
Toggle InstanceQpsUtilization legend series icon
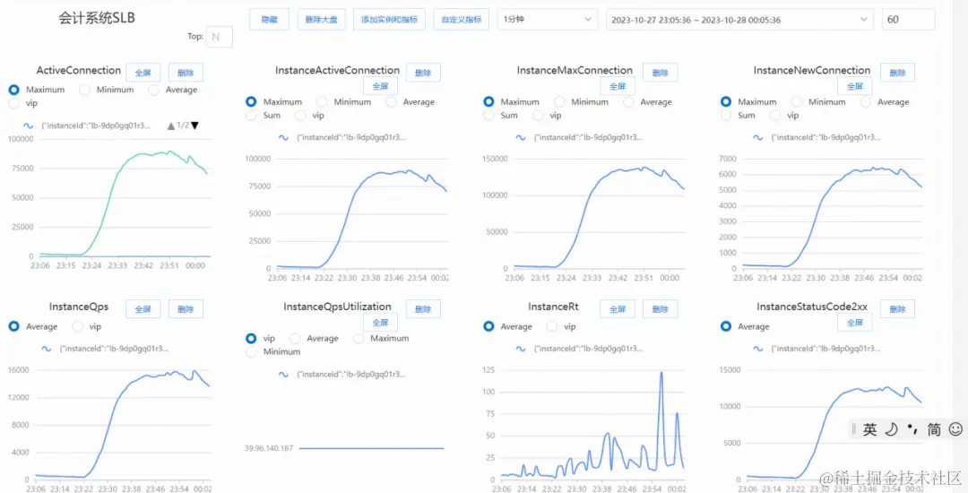[283, 374]
